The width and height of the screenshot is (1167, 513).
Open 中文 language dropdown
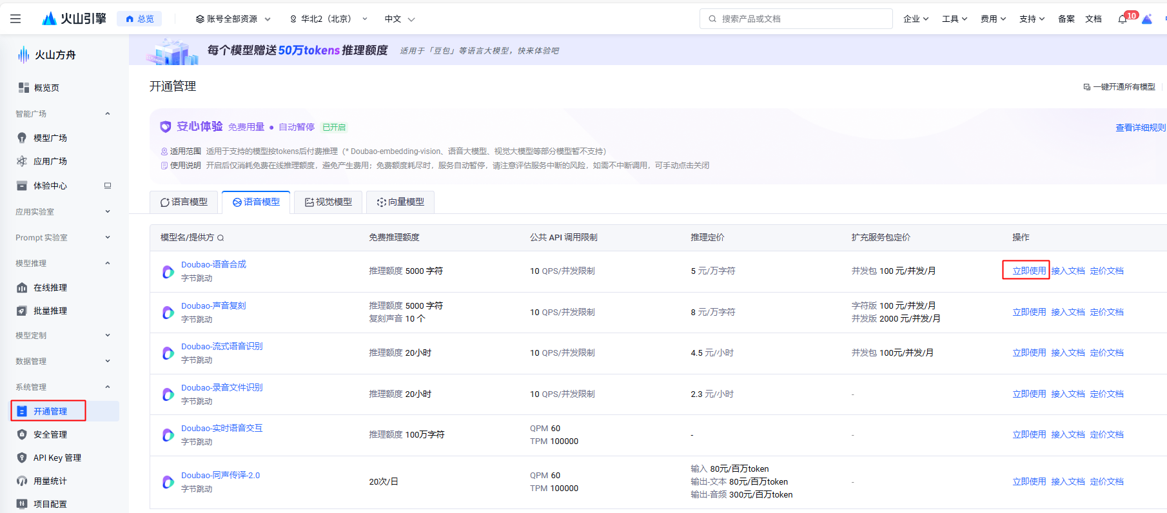tap(400, 19)
